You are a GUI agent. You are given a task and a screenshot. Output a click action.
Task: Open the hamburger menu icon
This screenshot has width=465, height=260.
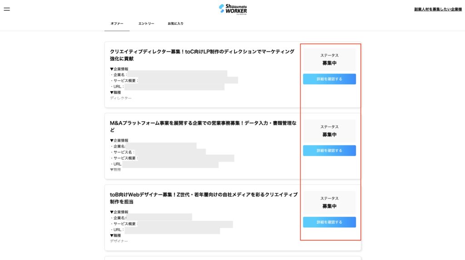pyautogui.click(x=7, y=9)
